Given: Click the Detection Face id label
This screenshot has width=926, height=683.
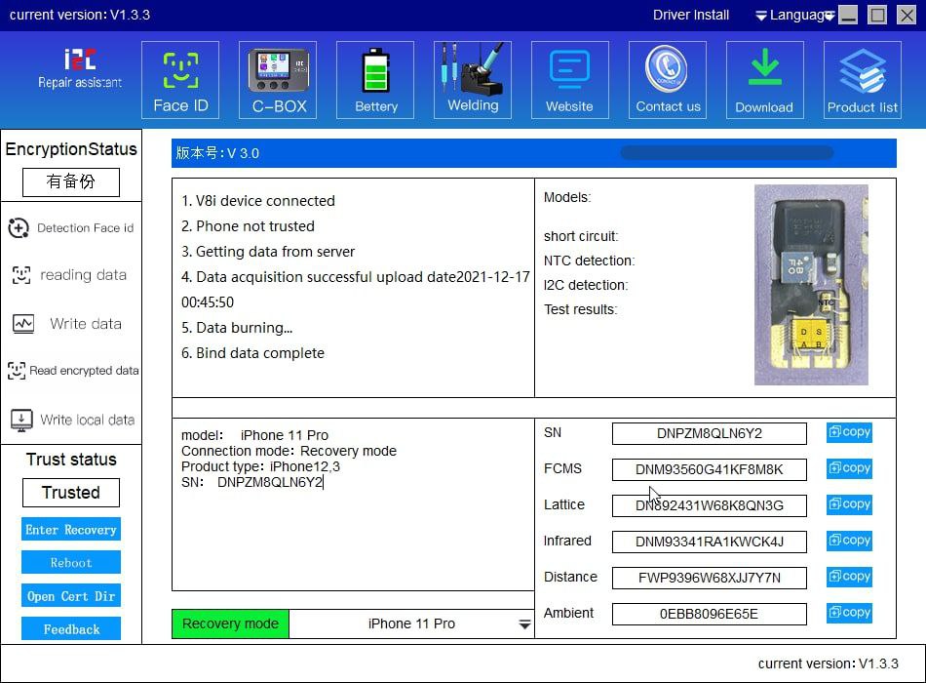Looking at the screenshot, I should click(86, 227).
